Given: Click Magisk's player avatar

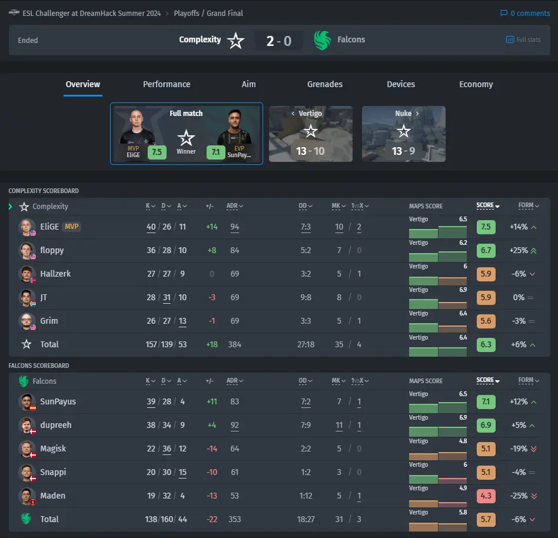Looking at the screenshot, I should point(26,449).
